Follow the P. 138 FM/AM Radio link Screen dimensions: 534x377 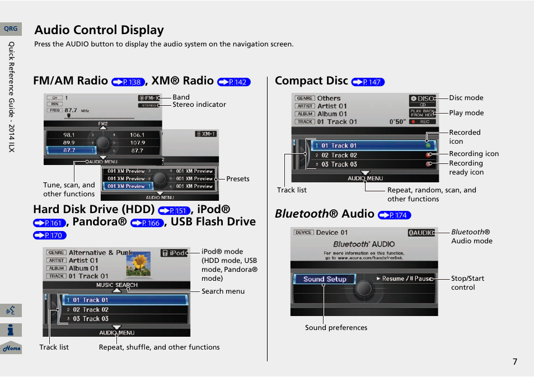[x=128, y=82]
